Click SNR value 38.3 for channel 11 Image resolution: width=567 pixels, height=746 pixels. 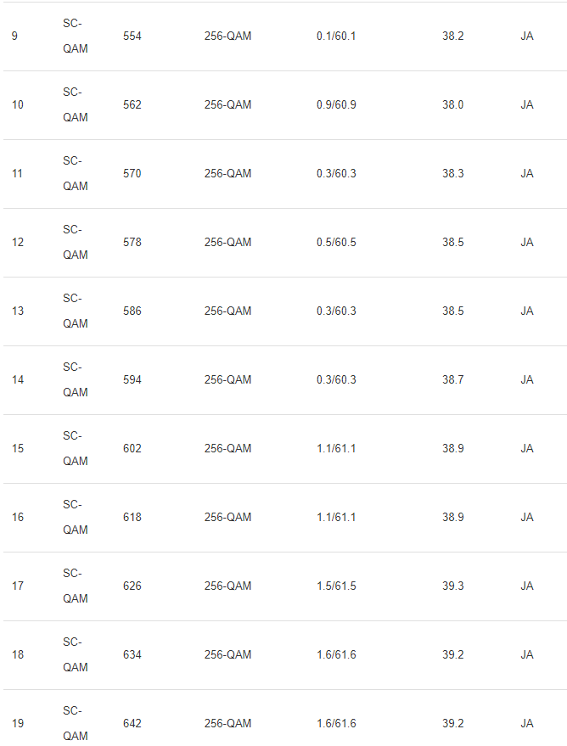pyautogui.click(x=453, y=174)
